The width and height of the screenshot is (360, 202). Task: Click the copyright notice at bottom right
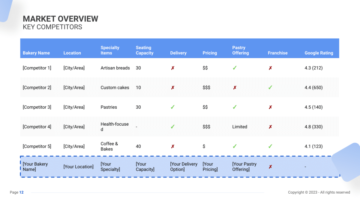[319, 192]
